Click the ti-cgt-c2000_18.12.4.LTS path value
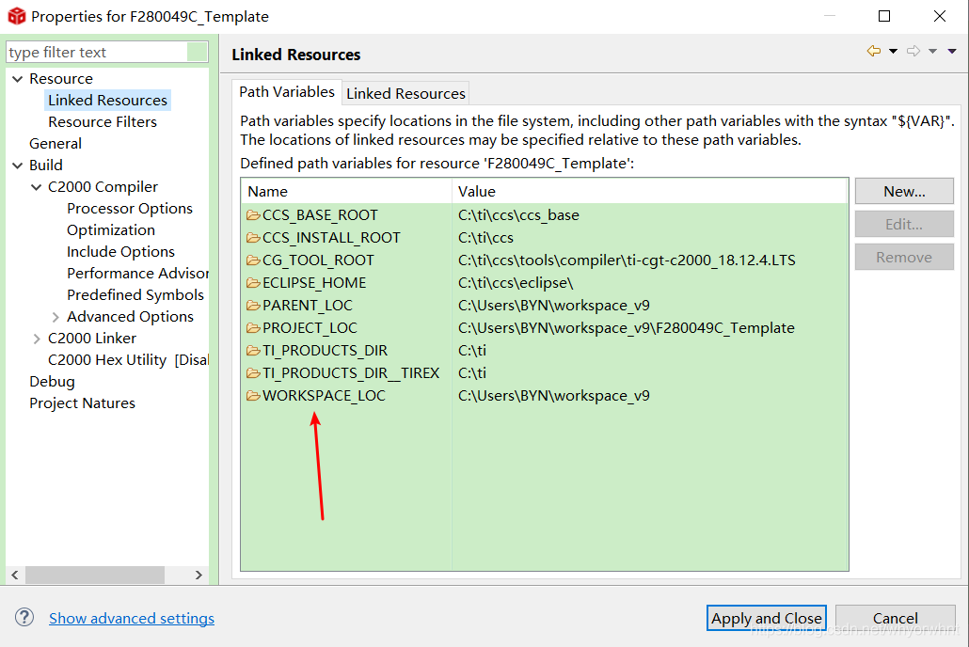 pyautogui.click(x=627, y=260)
